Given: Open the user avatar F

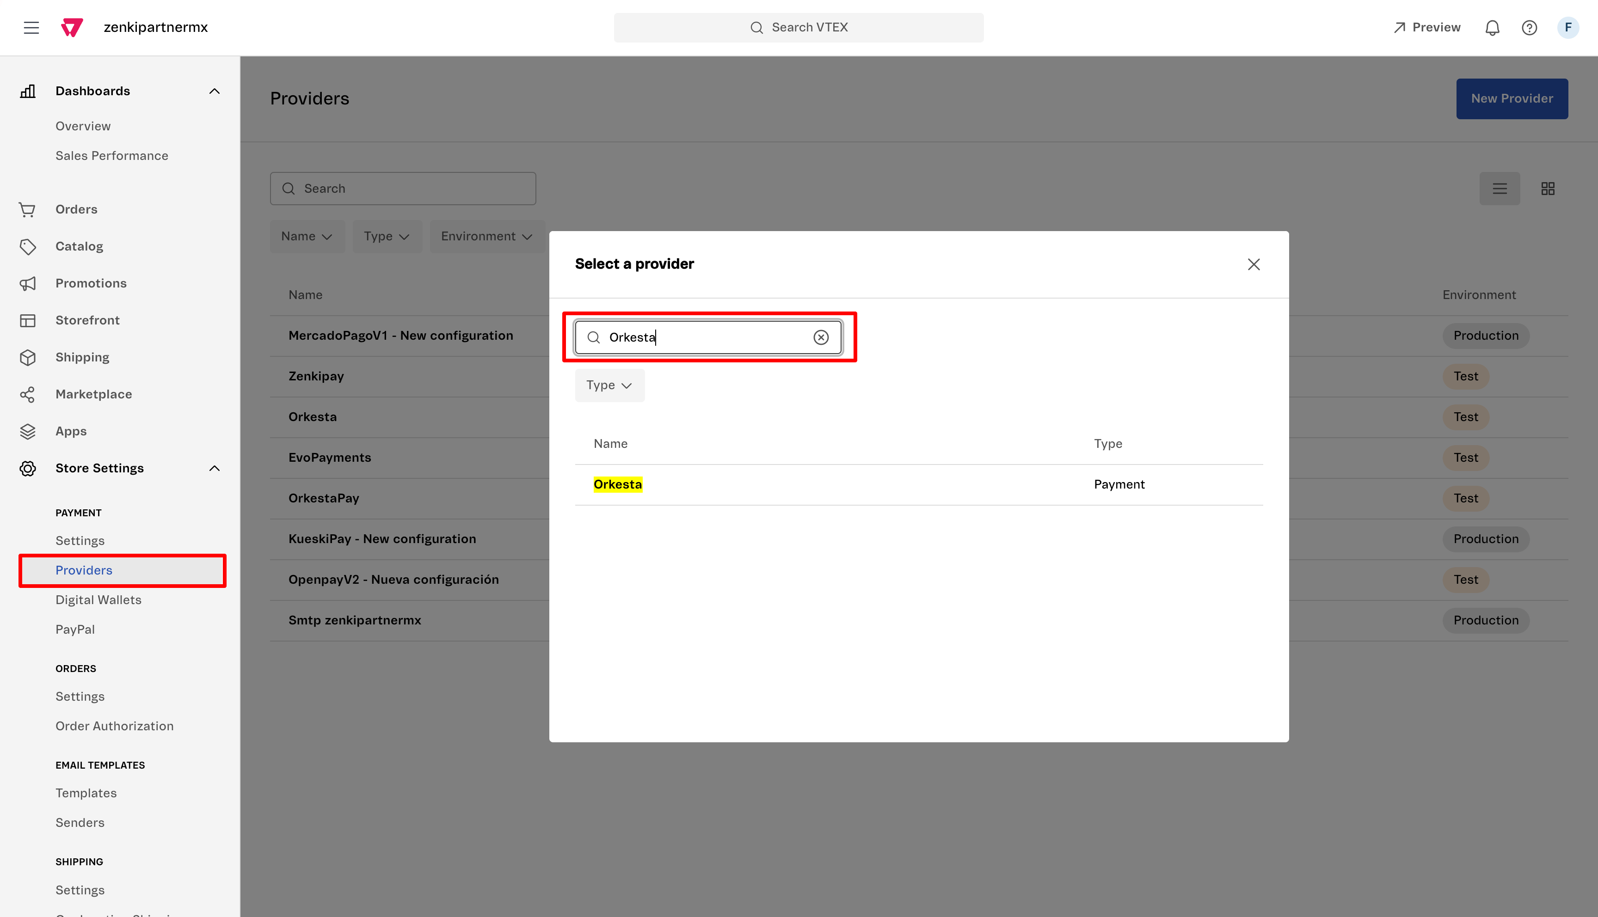Looking at the screenshot, I should tap(1568, 28).
